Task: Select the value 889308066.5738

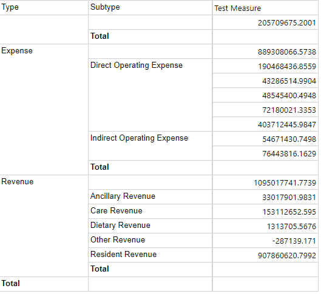Action: click(x=286, y=52)
